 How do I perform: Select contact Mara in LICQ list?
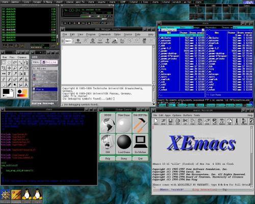pyautogui.click(x=45, y=89)
